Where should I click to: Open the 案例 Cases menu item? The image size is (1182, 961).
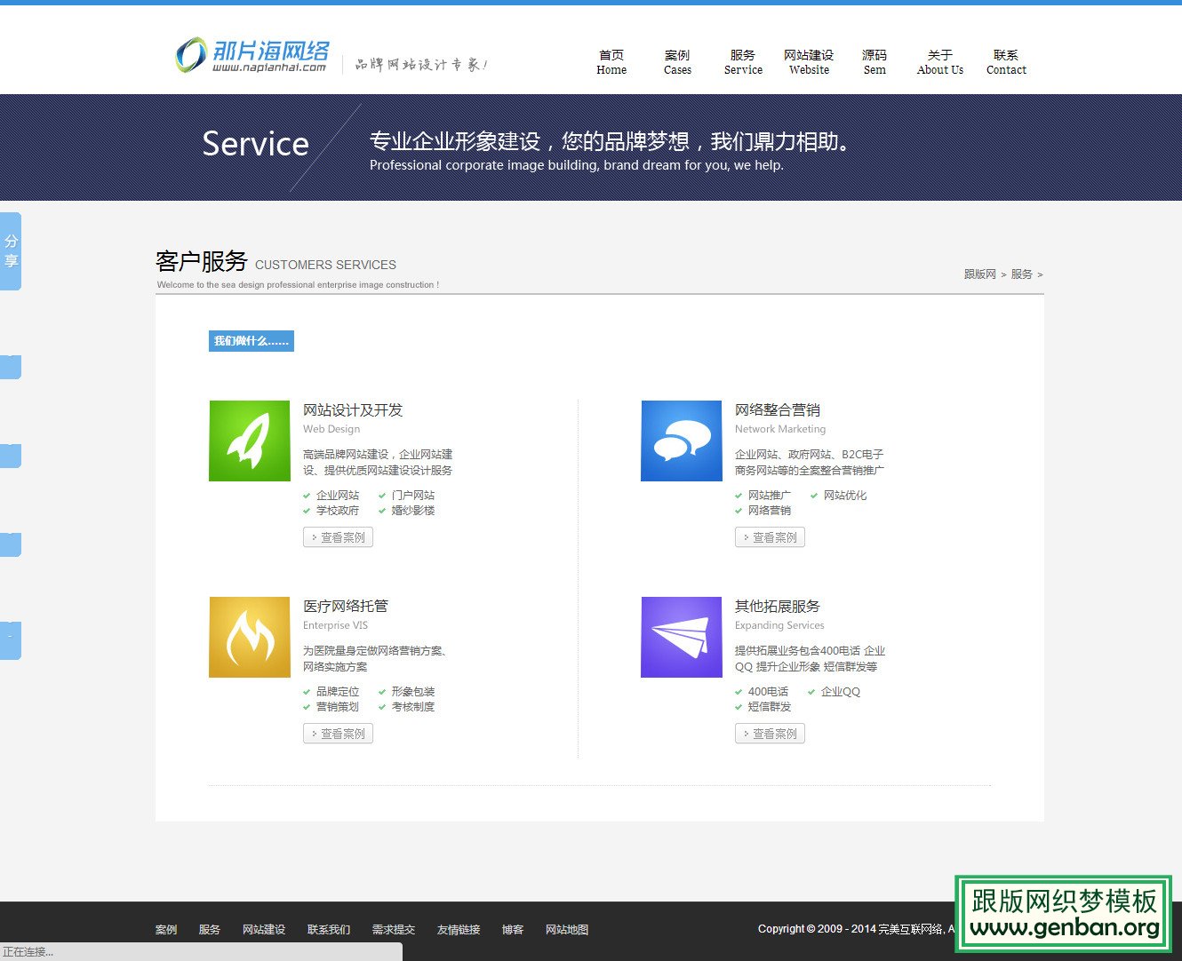(677, 62)
